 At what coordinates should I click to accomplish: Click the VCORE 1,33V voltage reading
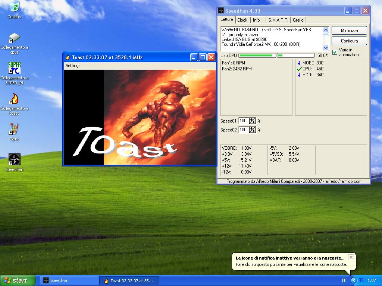tap(237, 148)
